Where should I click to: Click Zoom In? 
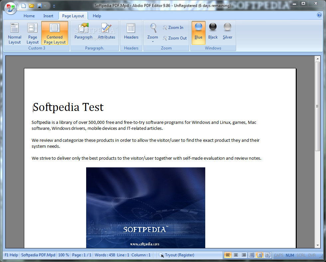pos(173,28)
